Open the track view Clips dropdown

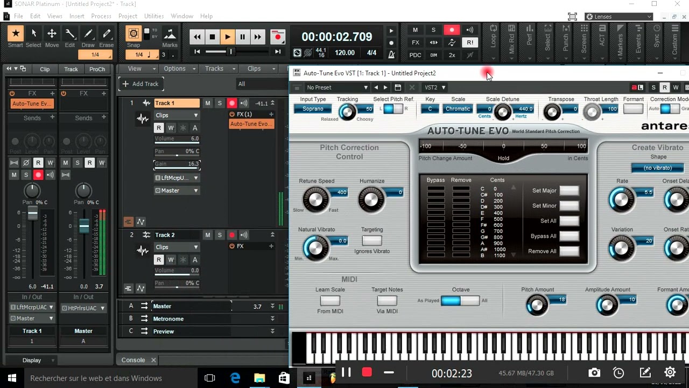click(x=258, y=68)
